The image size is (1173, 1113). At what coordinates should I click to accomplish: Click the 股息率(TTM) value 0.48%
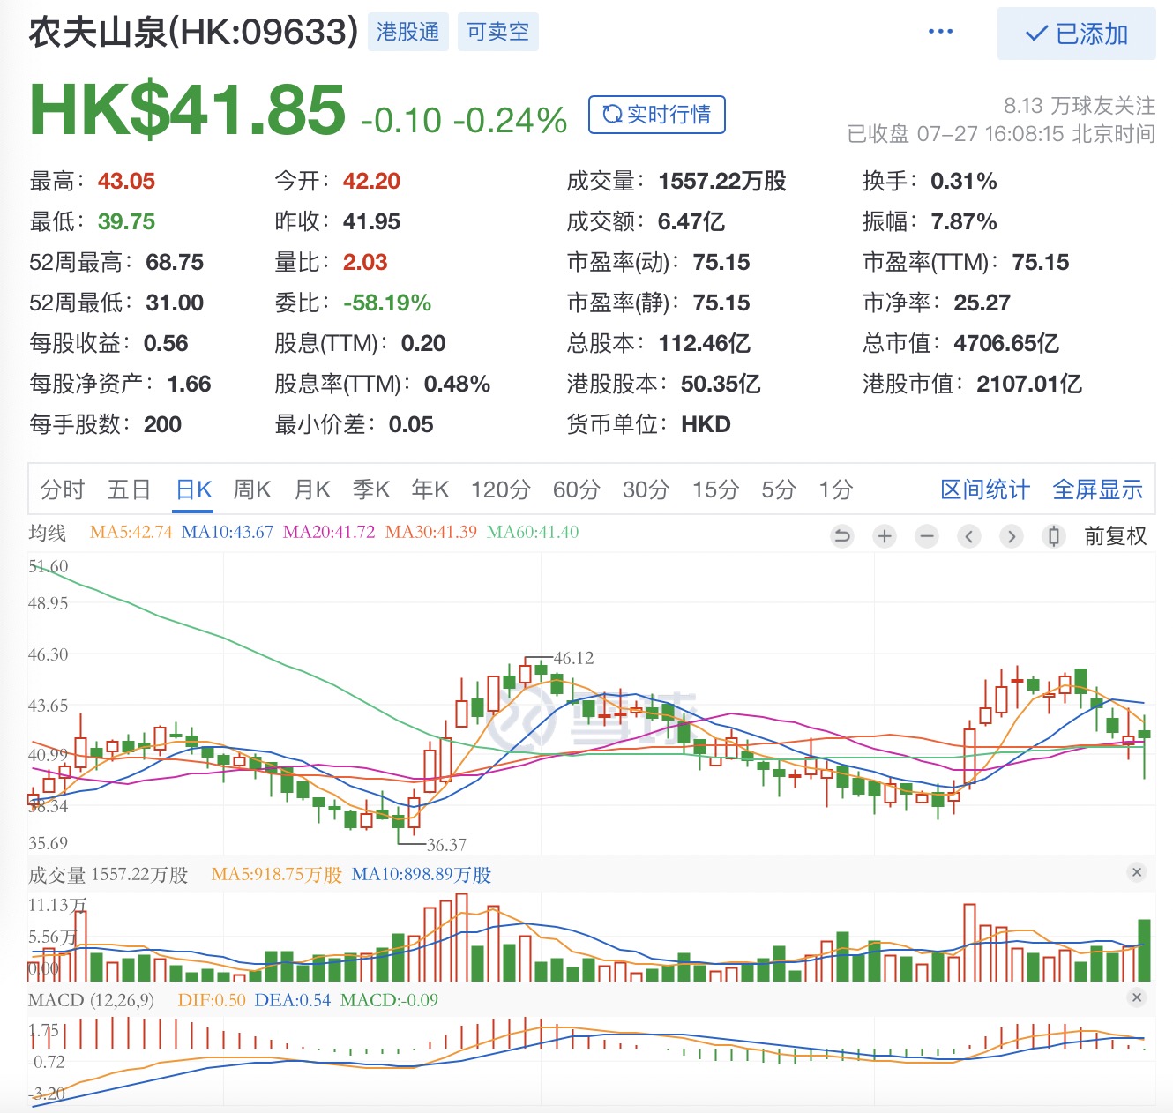tap(457, 385)
